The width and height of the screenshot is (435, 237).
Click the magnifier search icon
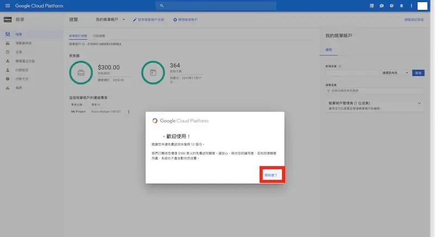pos(161,5)
